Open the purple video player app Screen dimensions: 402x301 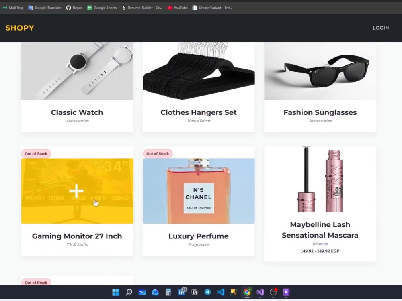tap(286, 292)
